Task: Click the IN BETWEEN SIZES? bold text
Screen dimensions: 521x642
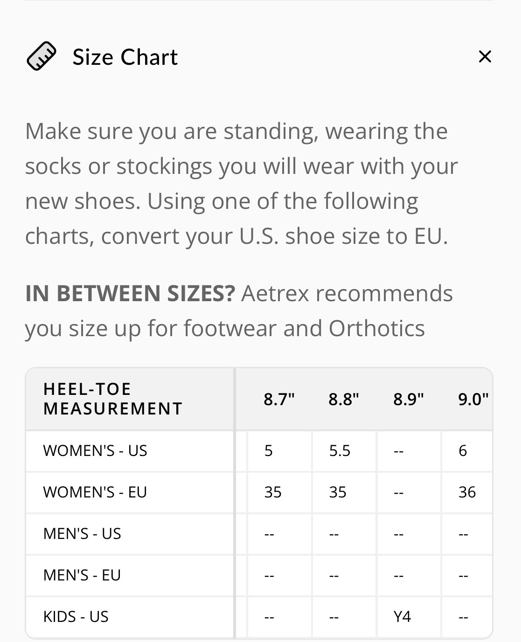Action: [130, 294]
